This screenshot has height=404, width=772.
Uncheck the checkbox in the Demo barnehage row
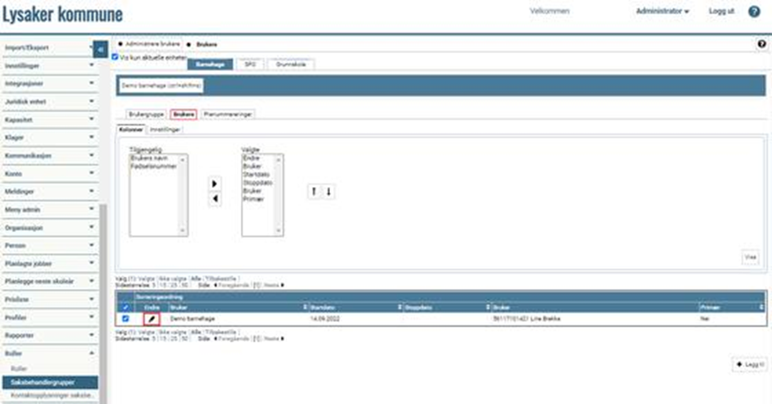[x=124, y=318]
